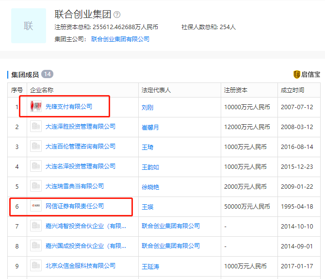This screenshot has height=279, width=325.
Task: Click logo icon of 嘉兴国成投资合伙企业
Action: (x=36, y=246)
